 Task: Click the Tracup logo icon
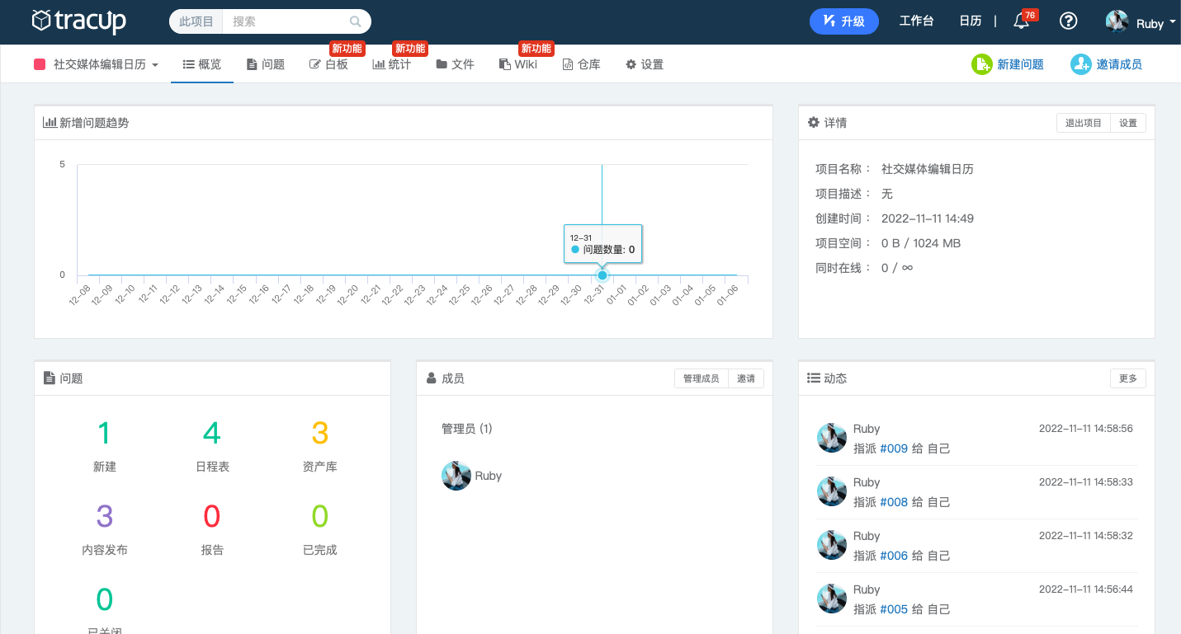(x=41, y=21)
